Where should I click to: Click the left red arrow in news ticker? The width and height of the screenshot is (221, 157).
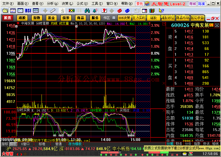17,154
